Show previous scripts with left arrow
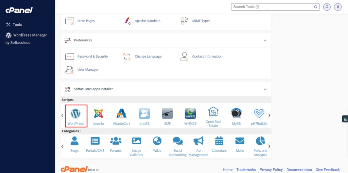 [x=63, y=115]
